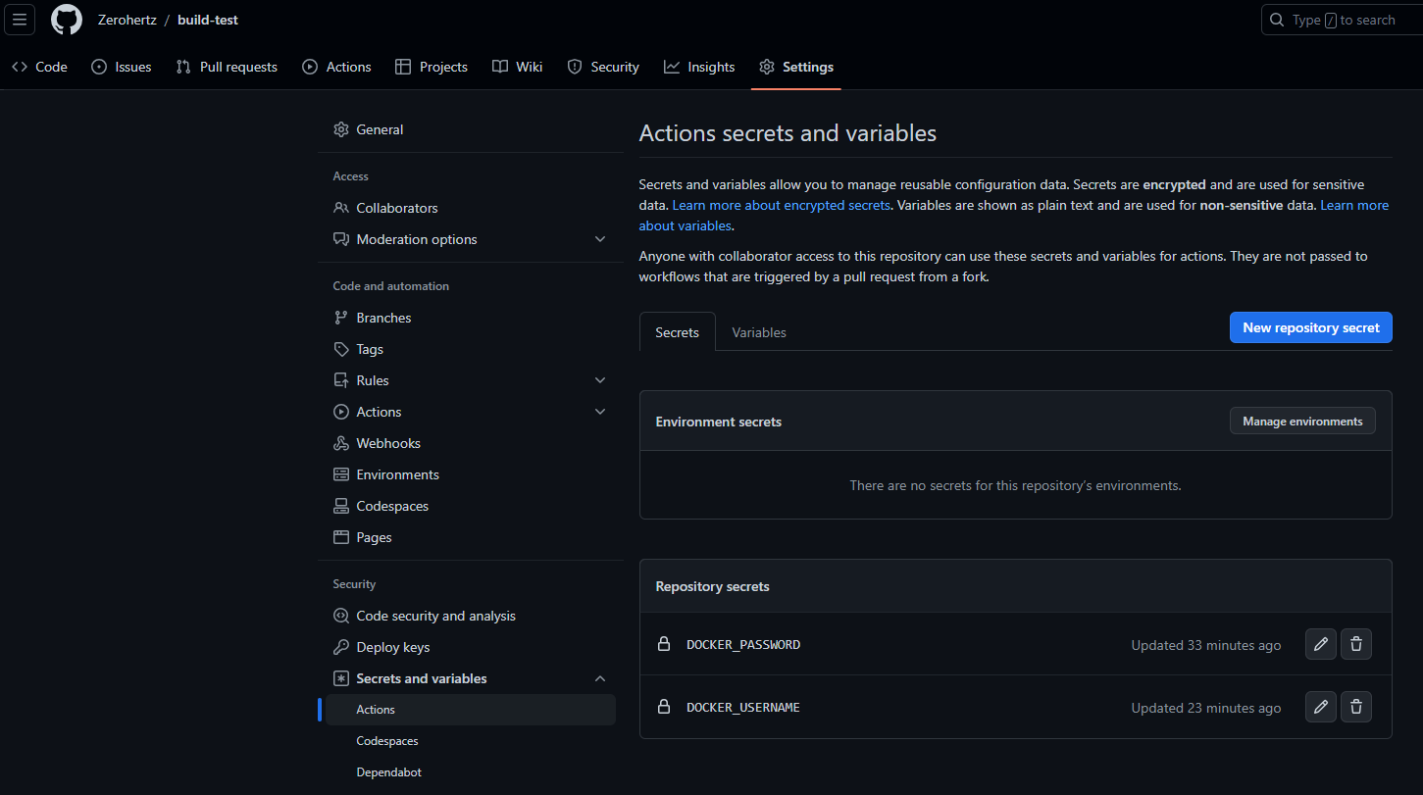
Task: Click the asterisk icon beside Secrets and variables
Action: (x=341, y=678)
